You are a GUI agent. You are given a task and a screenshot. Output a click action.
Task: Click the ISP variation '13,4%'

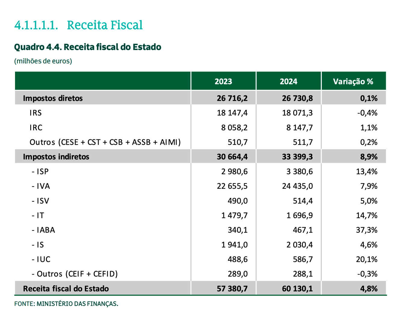click(367, 172)
